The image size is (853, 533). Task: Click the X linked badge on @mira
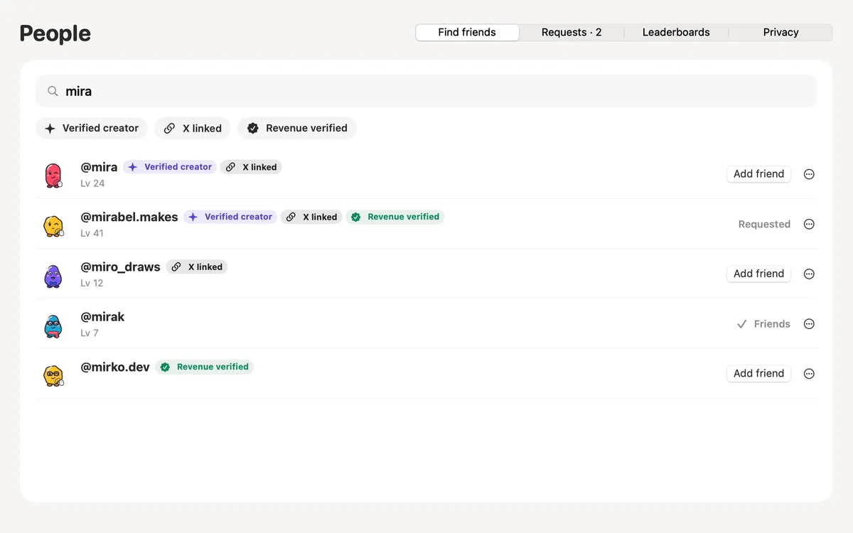tap(251, 167)
